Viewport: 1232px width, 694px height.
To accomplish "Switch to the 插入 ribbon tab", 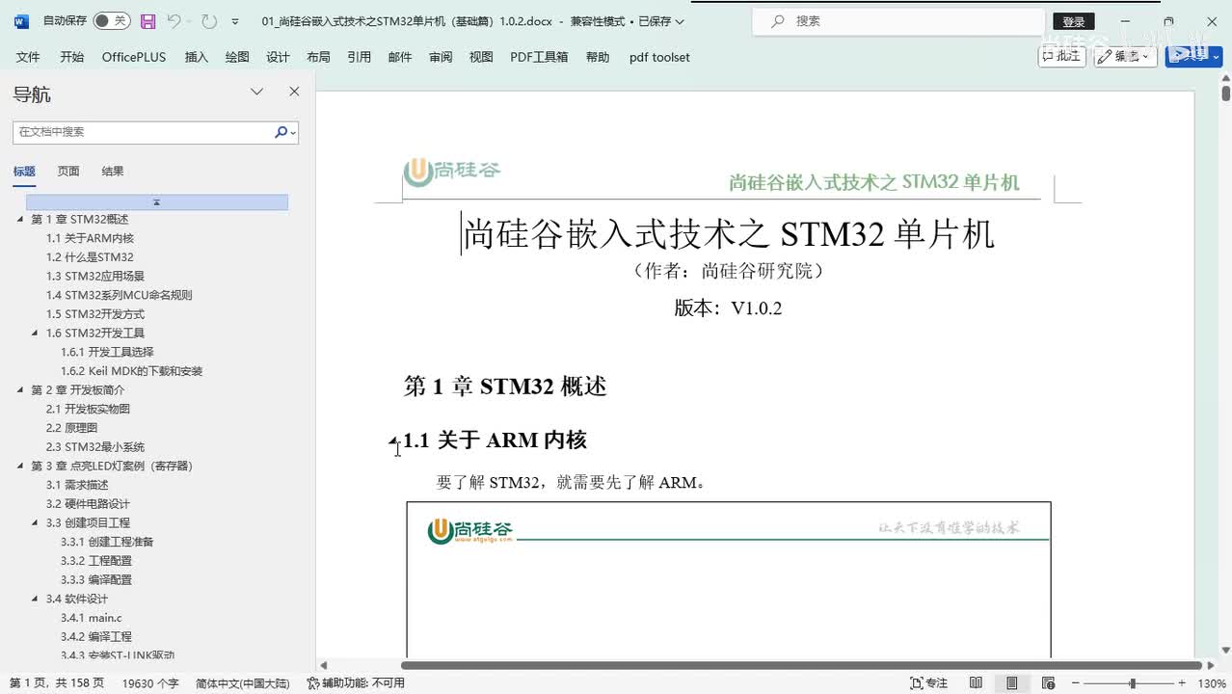I will tap(197, 57).
